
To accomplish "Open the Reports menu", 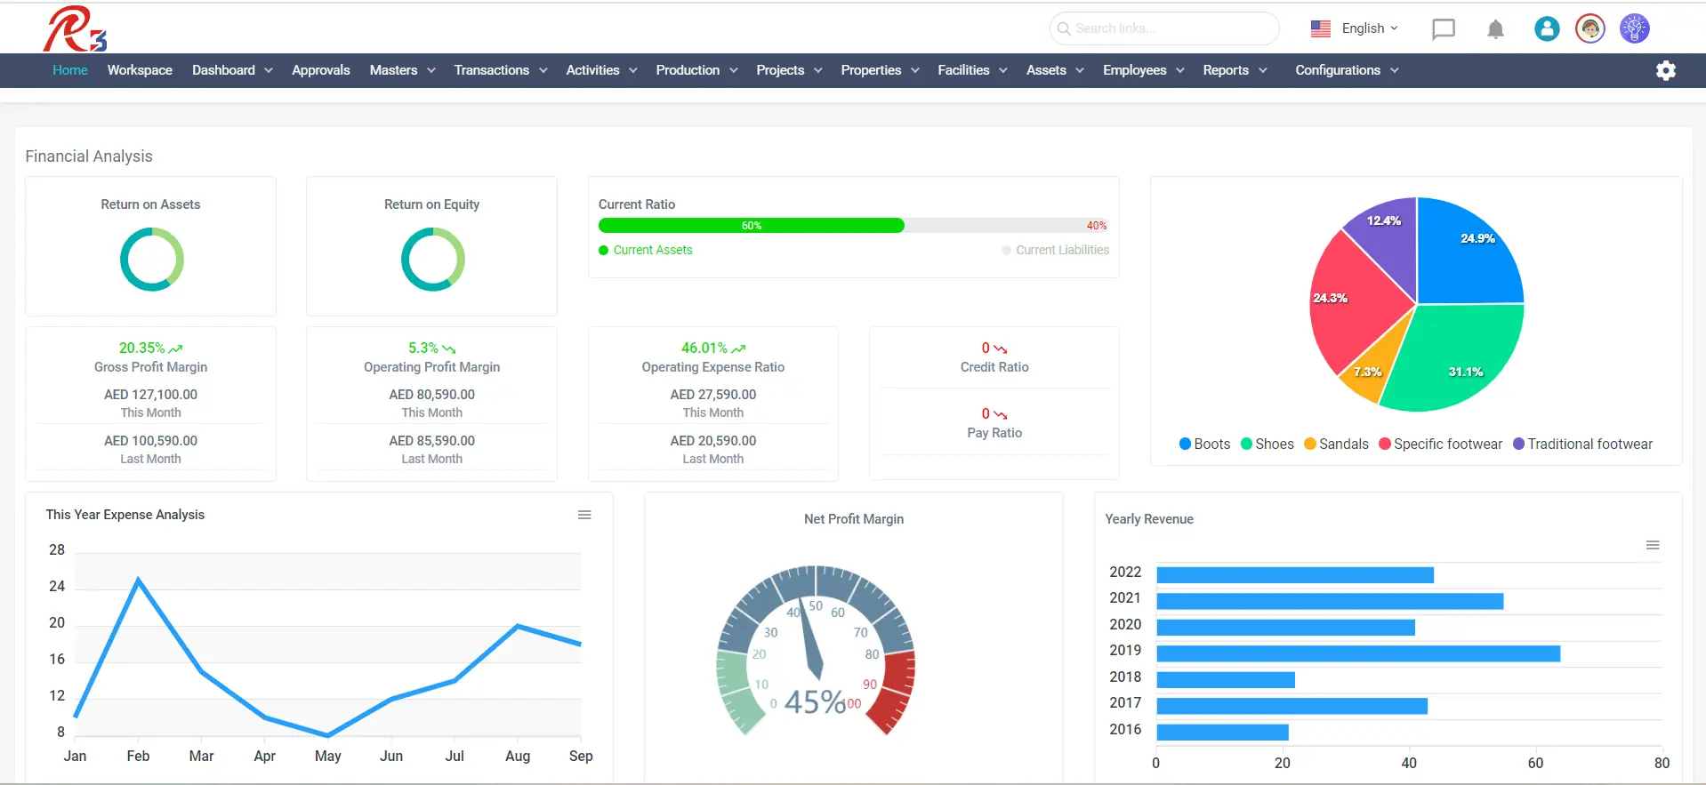I will tap(1235, 70).
